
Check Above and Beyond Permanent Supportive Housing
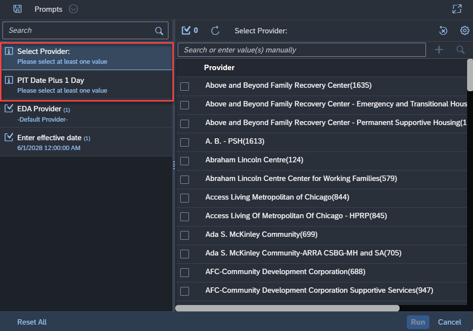[x=185, y=124]
